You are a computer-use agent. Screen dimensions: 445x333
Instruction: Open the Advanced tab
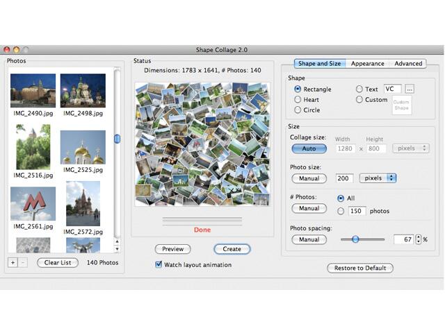[408, 63]
